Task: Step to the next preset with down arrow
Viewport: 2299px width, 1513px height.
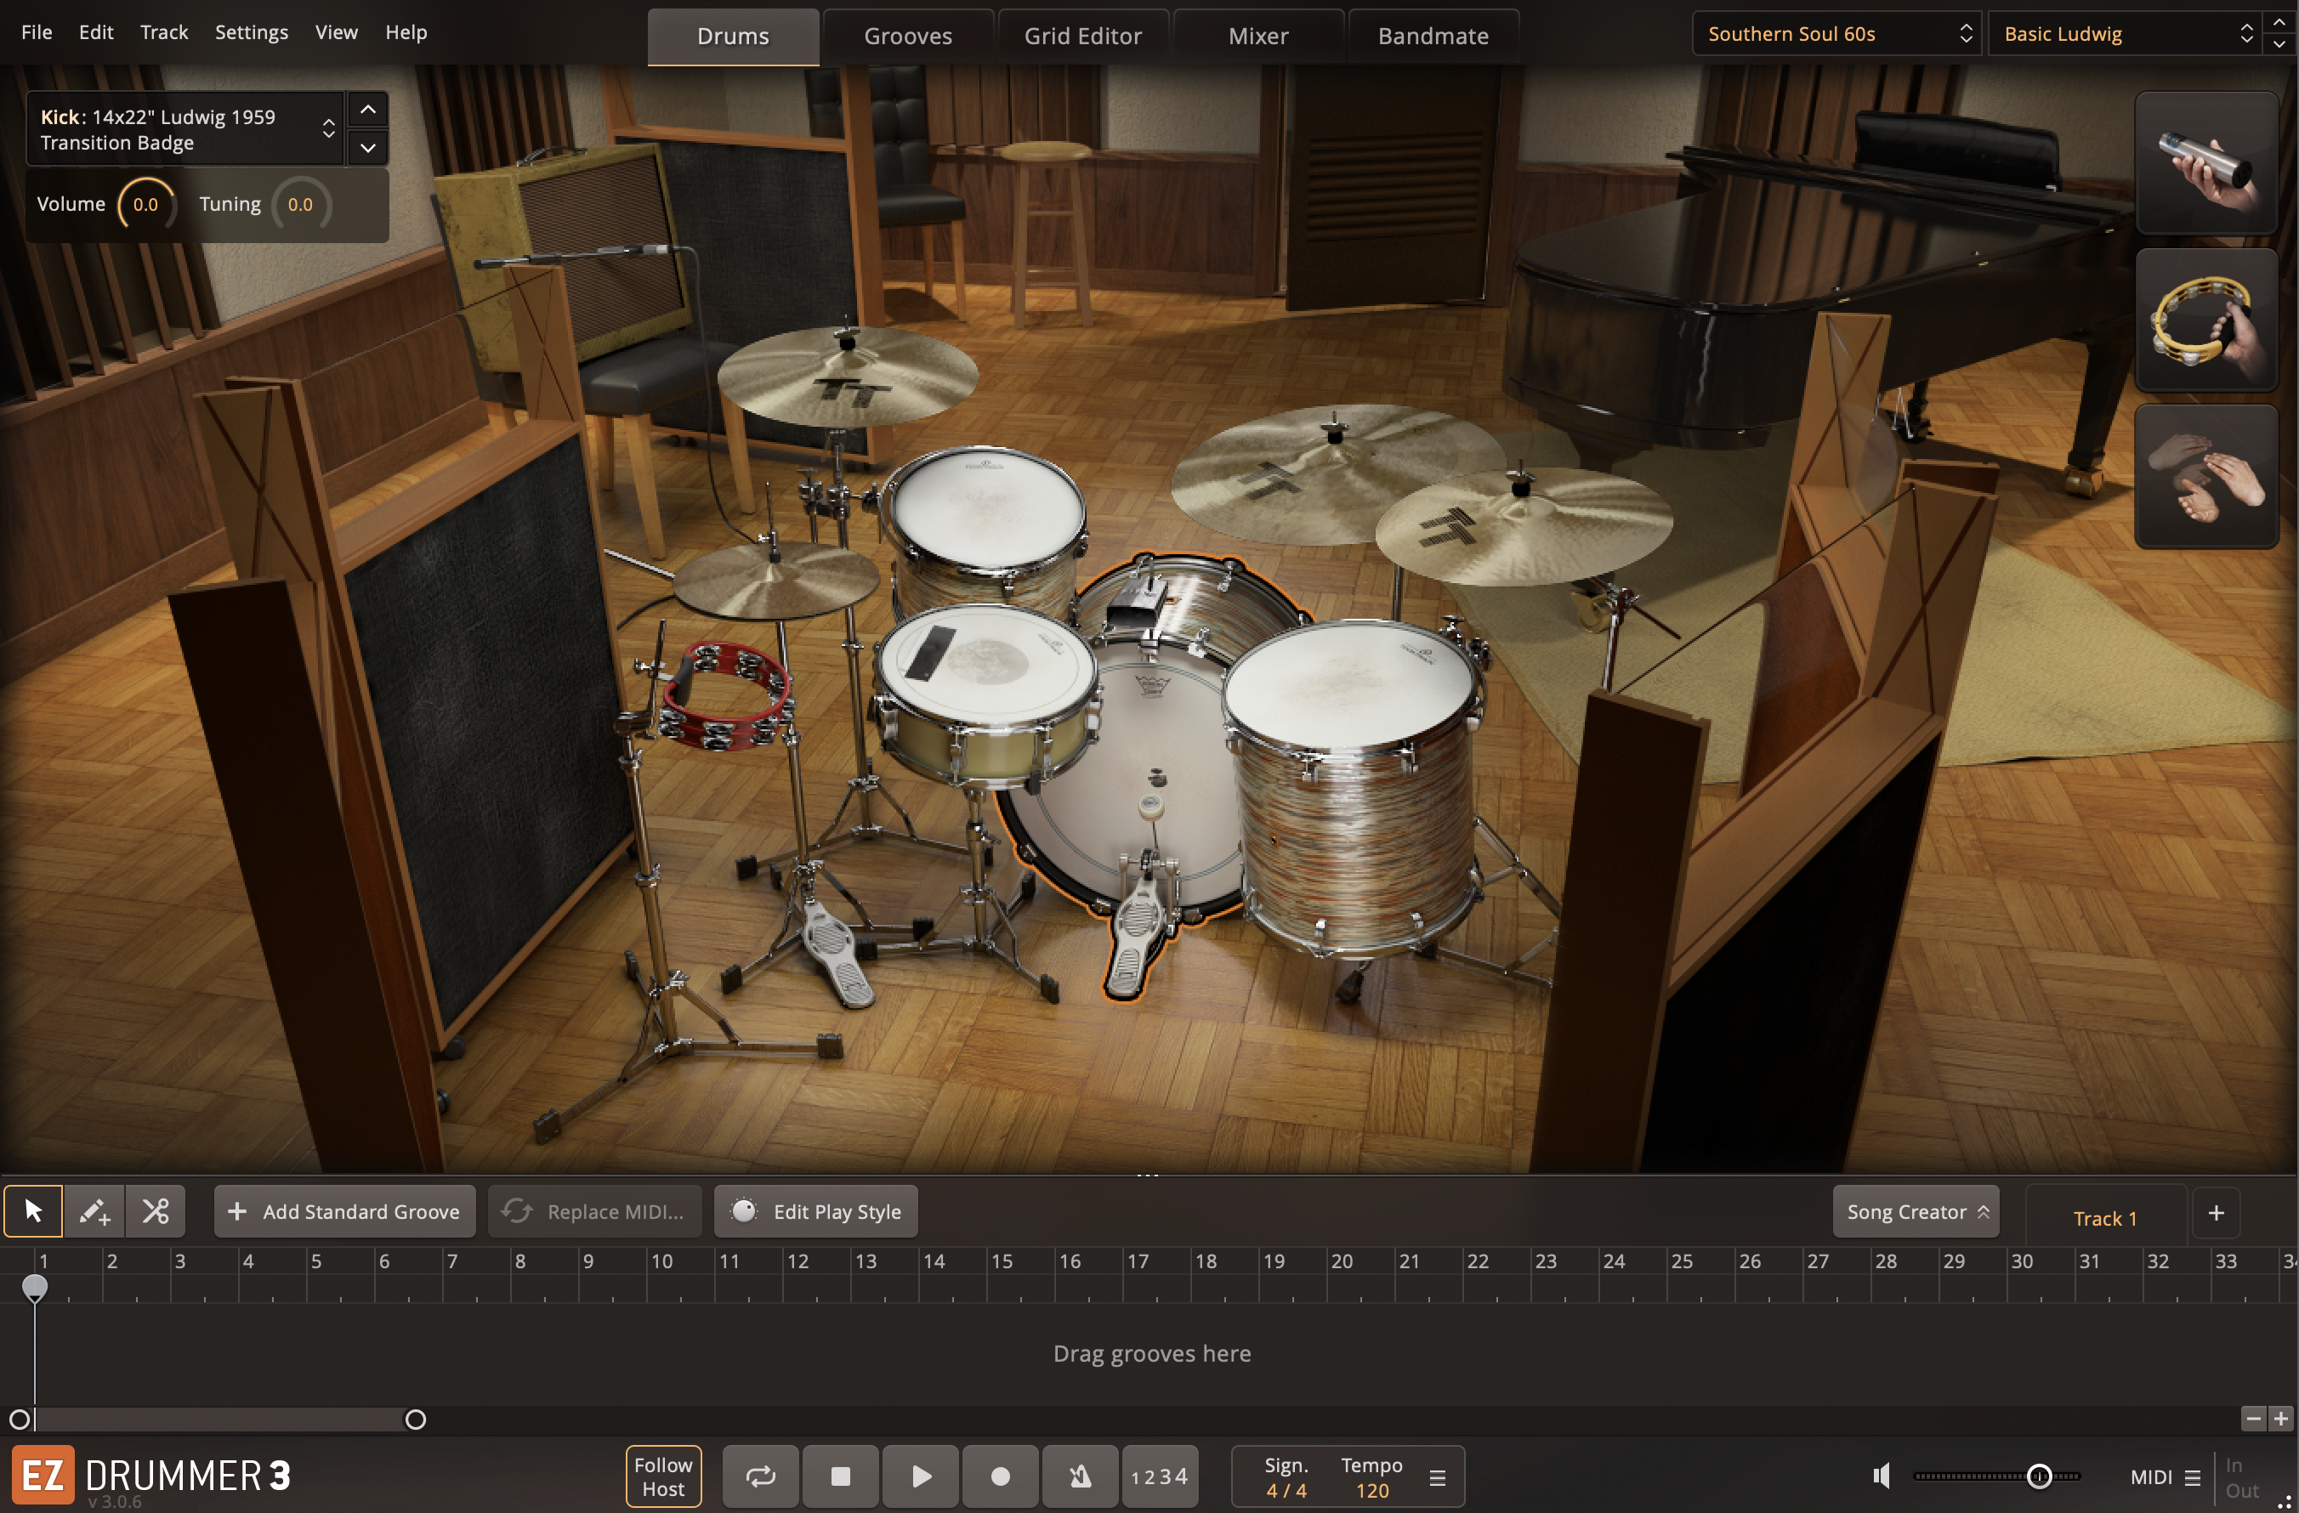Action: pyautogui.click(x=2279, y=44)
